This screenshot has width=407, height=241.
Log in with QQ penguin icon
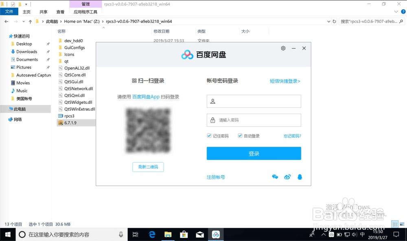tap(300, 177)
